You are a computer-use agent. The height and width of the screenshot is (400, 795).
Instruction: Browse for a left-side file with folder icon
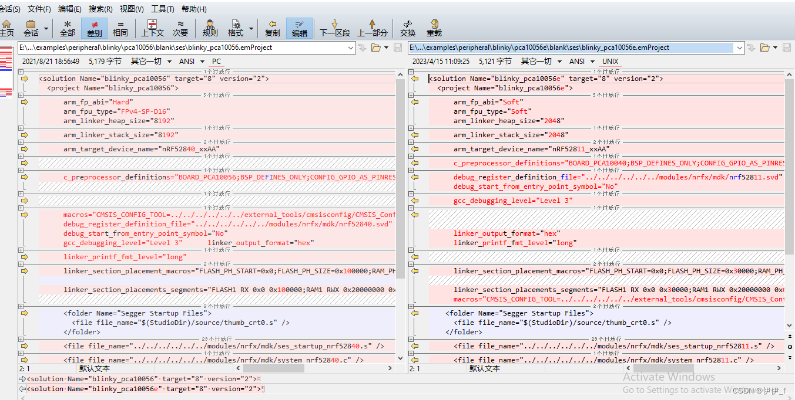(x=375, y=48)
